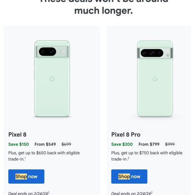Click the green Save $200 label
195x195 pixels.
click(122, 144)
